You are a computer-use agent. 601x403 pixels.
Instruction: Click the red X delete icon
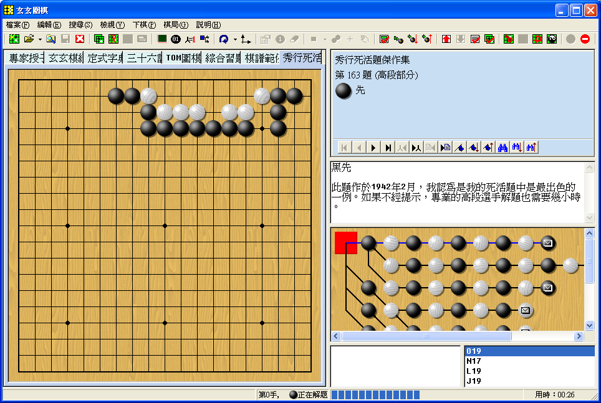pyautogui.click(x=80, y=39)
